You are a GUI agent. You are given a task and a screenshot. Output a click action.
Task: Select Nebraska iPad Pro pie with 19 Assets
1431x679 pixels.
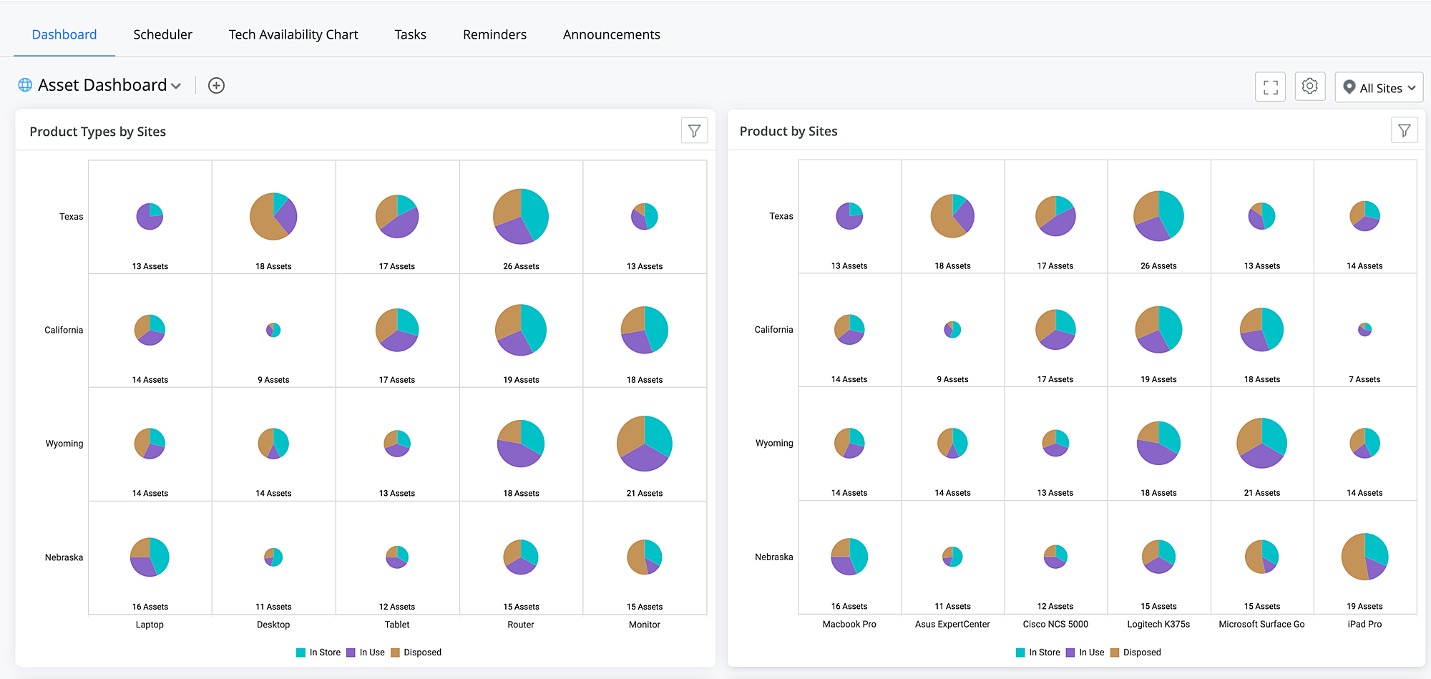[1364, 557]
